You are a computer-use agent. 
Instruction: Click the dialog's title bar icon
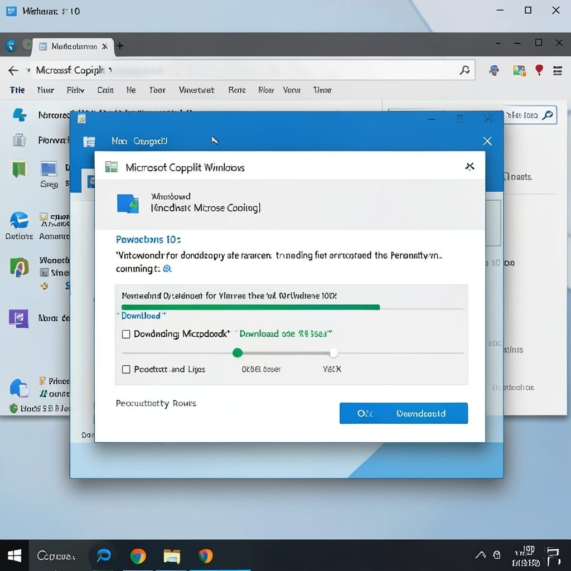(x=111, y=167)
